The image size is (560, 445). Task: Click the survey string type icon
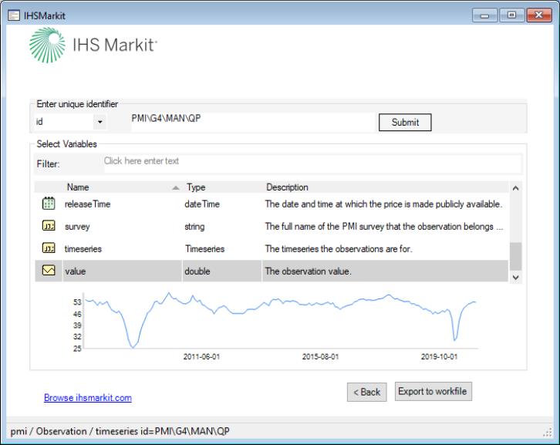[x=48, y=227]
